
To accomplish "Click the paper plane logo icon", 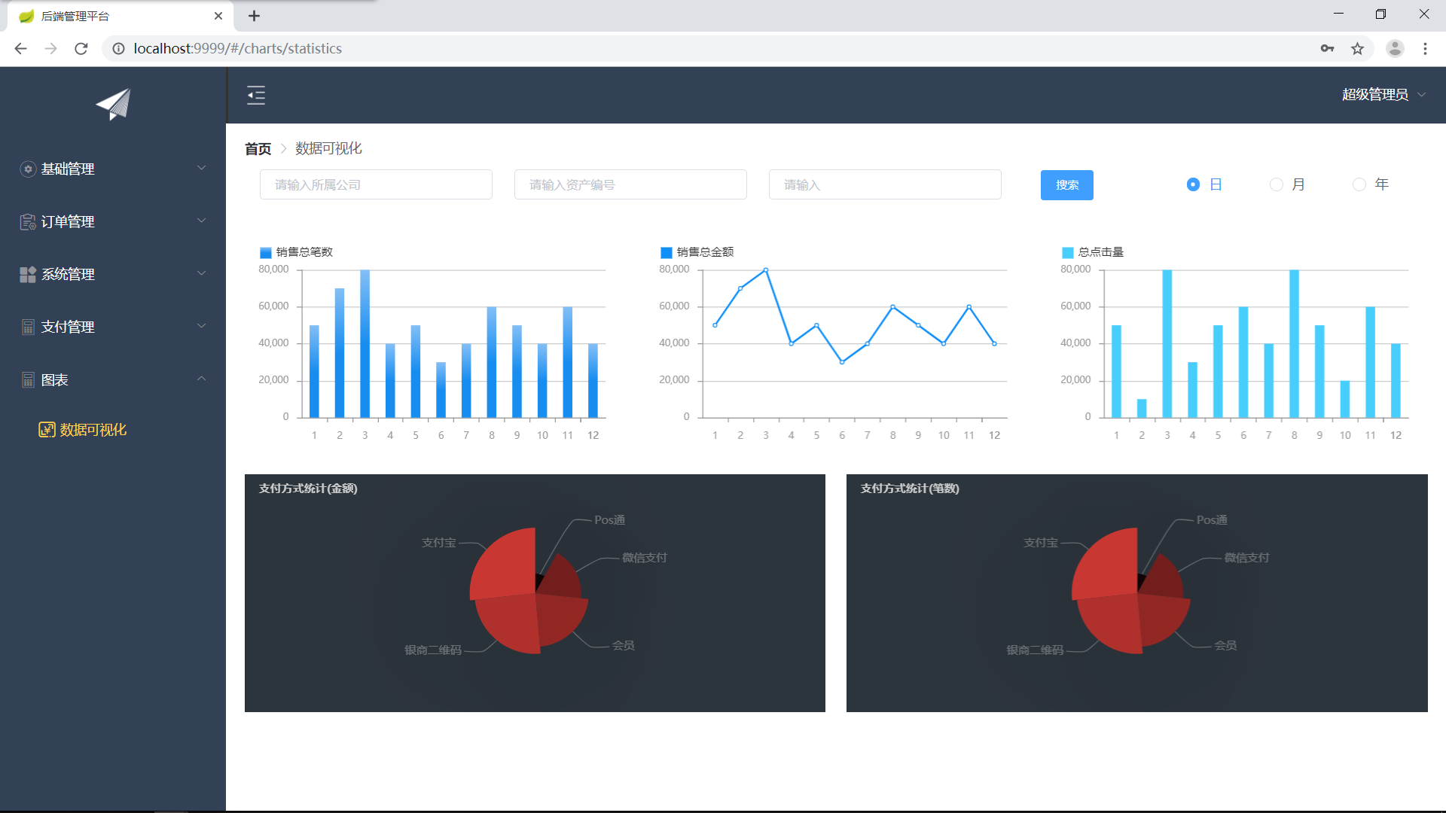I will [x=114, y=105].
